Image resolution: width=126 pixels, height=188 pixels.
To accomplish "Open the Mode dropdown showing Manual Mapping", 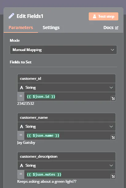I will point(63,50).
